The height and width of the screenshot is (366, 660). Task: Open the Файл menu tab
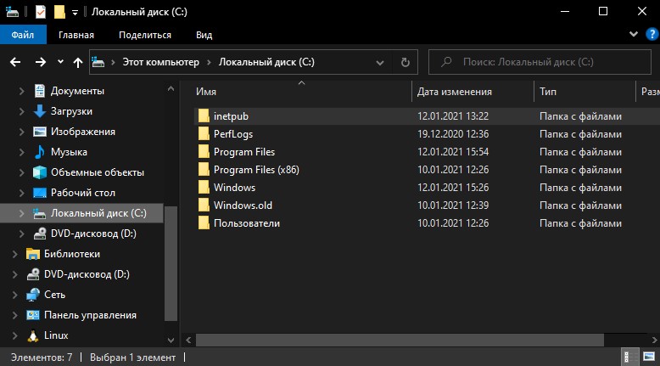coord(23,35)
